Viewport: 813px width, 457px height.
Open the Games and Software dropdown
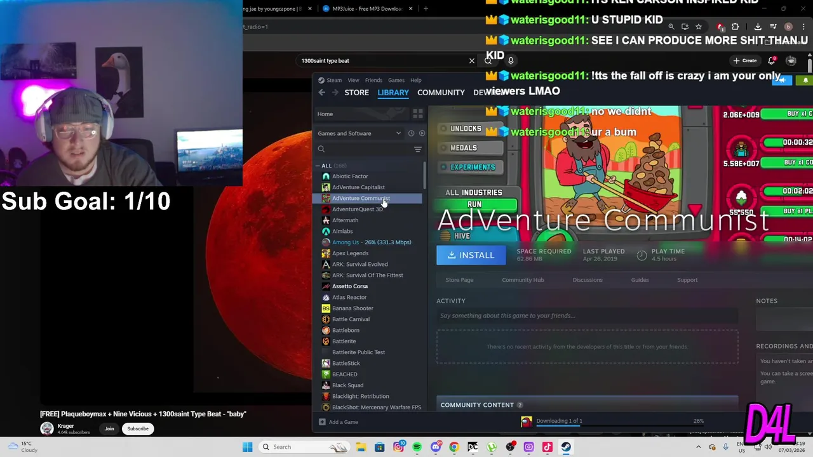click(x=359, y=133)
